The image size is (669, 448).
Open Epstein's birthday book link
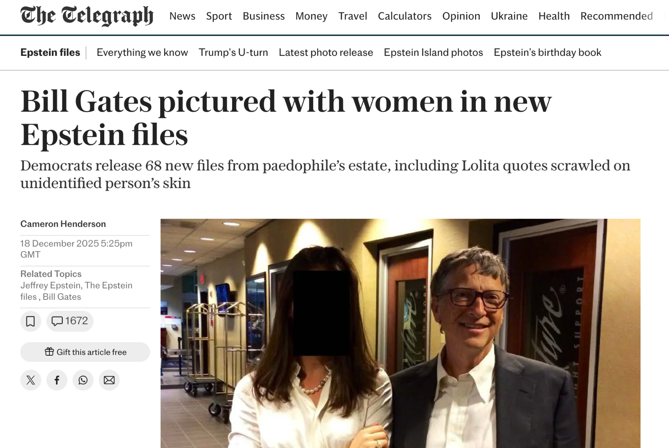(x=547, y=52)
